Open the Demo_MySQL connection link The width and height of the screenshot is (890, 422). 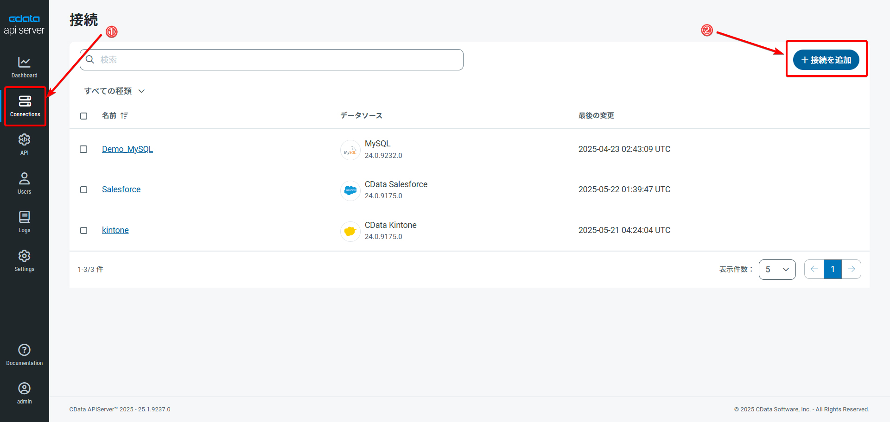click(x=127, y=149)
